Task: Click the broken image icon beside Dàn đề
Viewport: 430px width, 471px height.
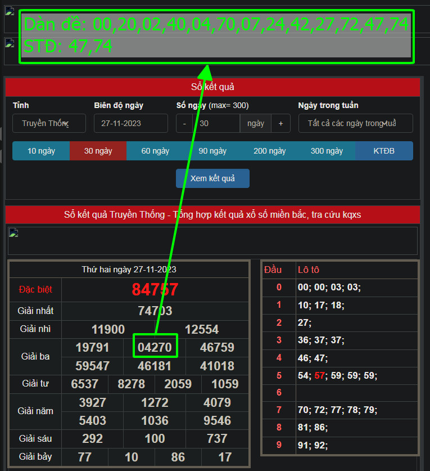Action: click(10, 12)
